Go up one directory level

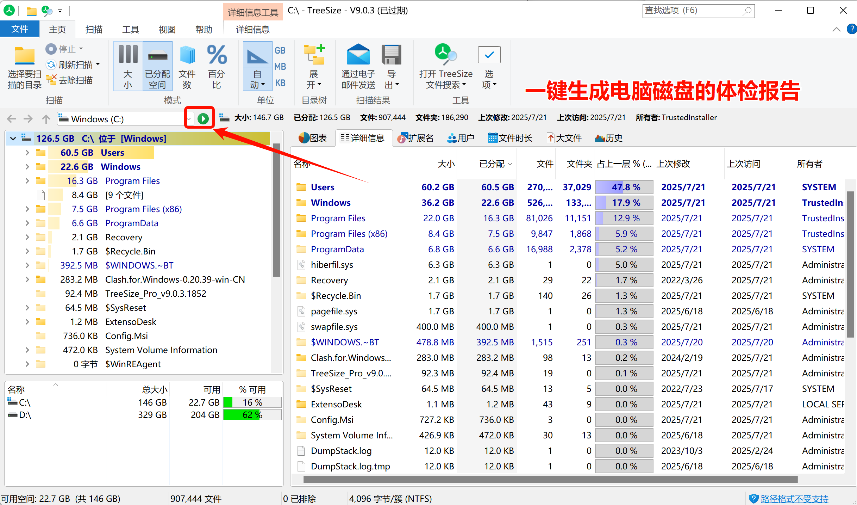(46, 119)
